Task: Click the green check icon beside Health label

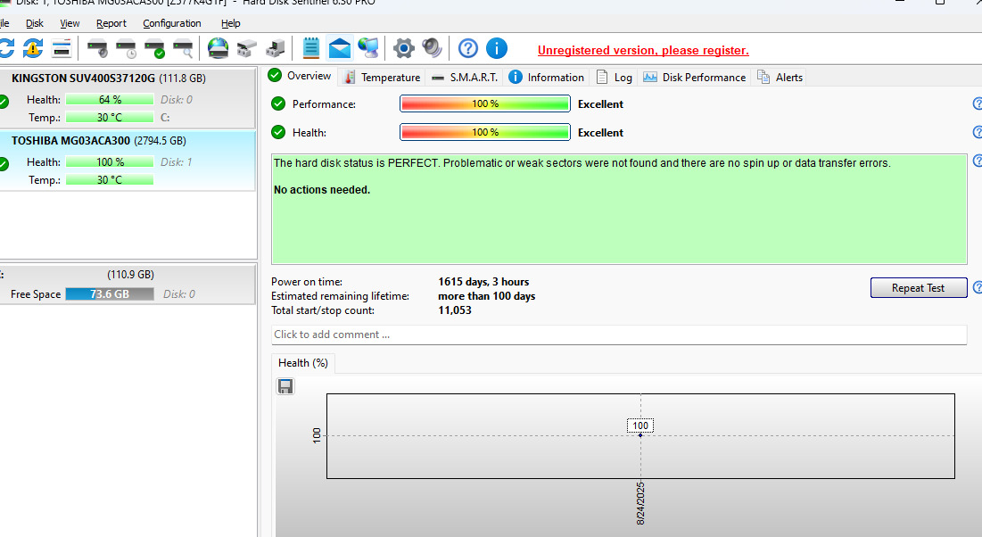Action: click(x=278, y=132)
